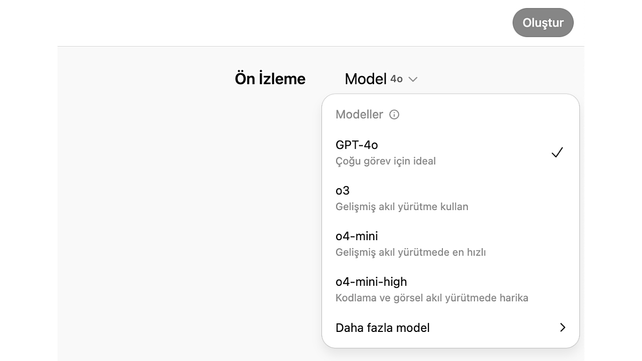This screenshot has width=642, height=361.
Task: Click the info icon beside Modeller
Action: click(x=394, y=114)
